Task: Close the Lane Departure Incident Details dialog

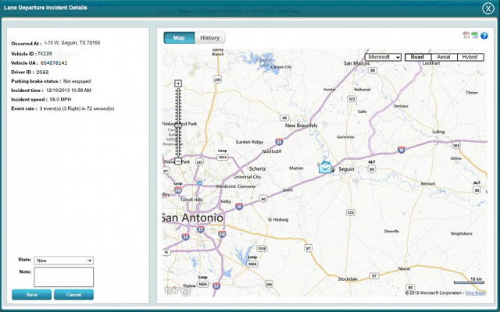Action: coord(488,8)
